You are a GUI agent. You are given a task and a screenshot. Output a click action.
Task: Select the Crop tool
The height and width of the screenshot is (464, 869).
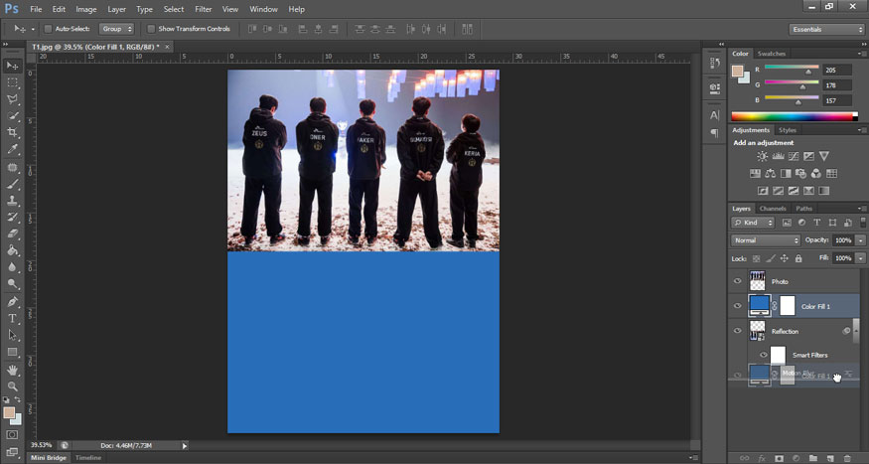point(13,132)
